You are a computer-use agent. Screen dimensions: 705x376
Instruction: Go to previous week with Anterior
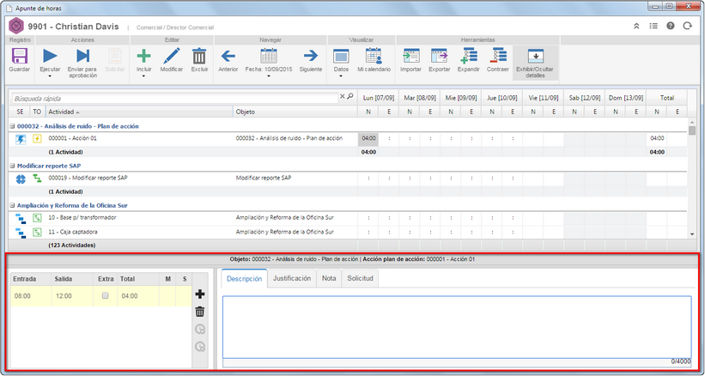228,60
